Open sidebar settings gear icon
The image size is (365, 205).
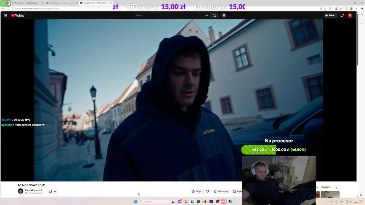coord(362,195)
